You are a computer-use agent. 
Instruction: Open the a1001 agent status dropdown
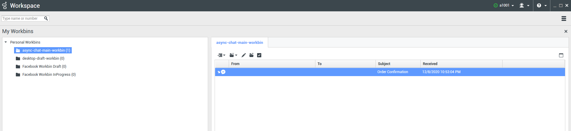pos(504,5)
